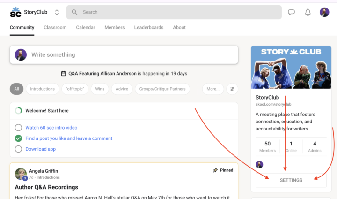Open the Calendar tab

point(86,27)
